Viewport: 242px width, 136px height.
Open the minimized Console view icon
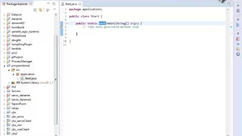238,54
